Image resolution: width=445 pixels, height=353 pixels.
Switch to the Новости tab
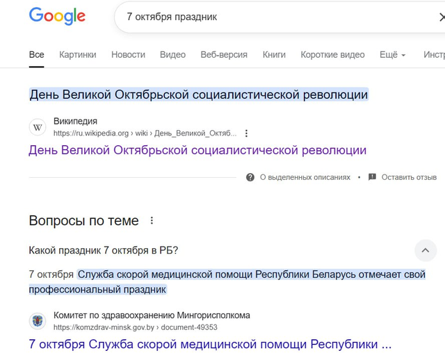[129, 54]
